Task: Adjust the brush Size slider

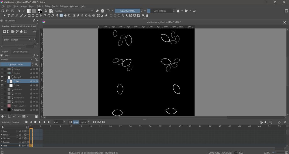Action: [x=160, y=11]
